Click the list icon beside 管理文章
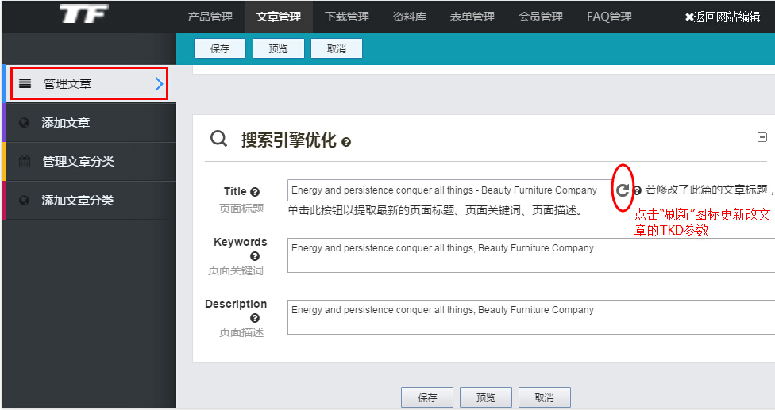775x410 pixels. pos(25,83)
